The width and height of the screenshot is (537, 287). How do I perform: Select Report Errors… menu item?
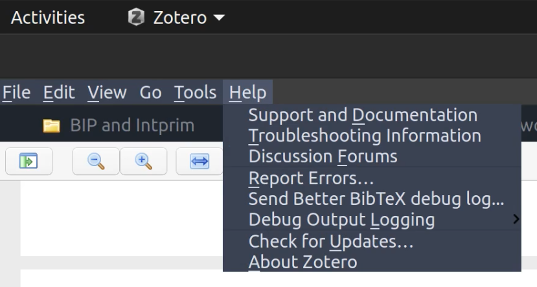pos(372,178)
